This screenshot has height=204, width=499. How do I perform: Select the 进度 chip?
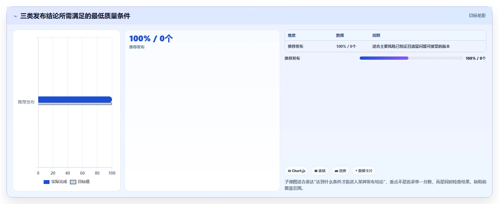pos(340,171)
